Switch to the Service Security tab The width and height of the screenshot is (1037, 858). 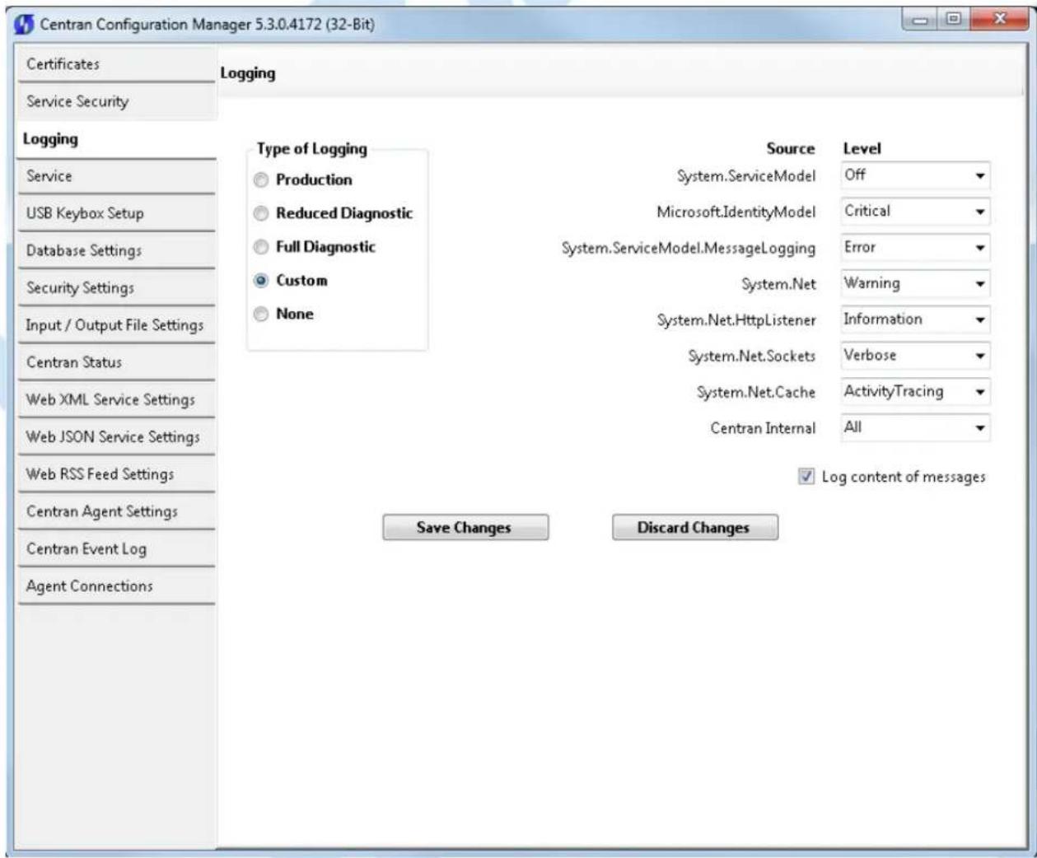click(116, 101)
